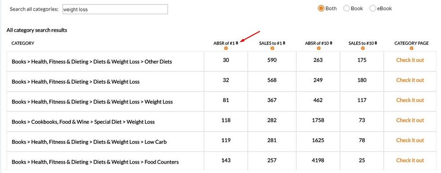Viewport: 441px width, 173px height.
Task: Click the info icon under ABSR of #1
Action: tap(226, 48)
